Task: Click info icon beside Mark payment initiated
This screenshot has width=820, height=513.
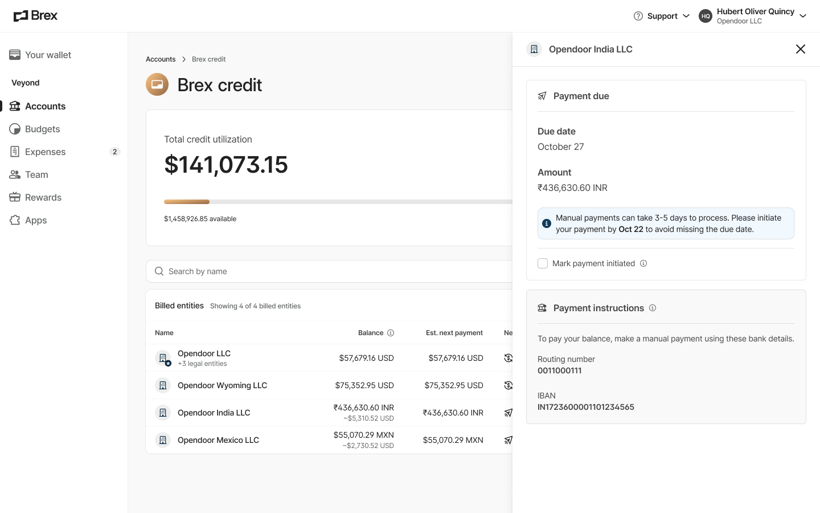Action: coord(643,263)
